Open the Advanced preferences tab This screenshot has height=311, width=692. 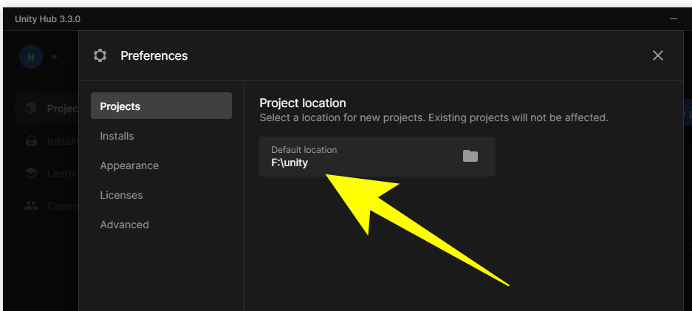(x=125, y=225)
